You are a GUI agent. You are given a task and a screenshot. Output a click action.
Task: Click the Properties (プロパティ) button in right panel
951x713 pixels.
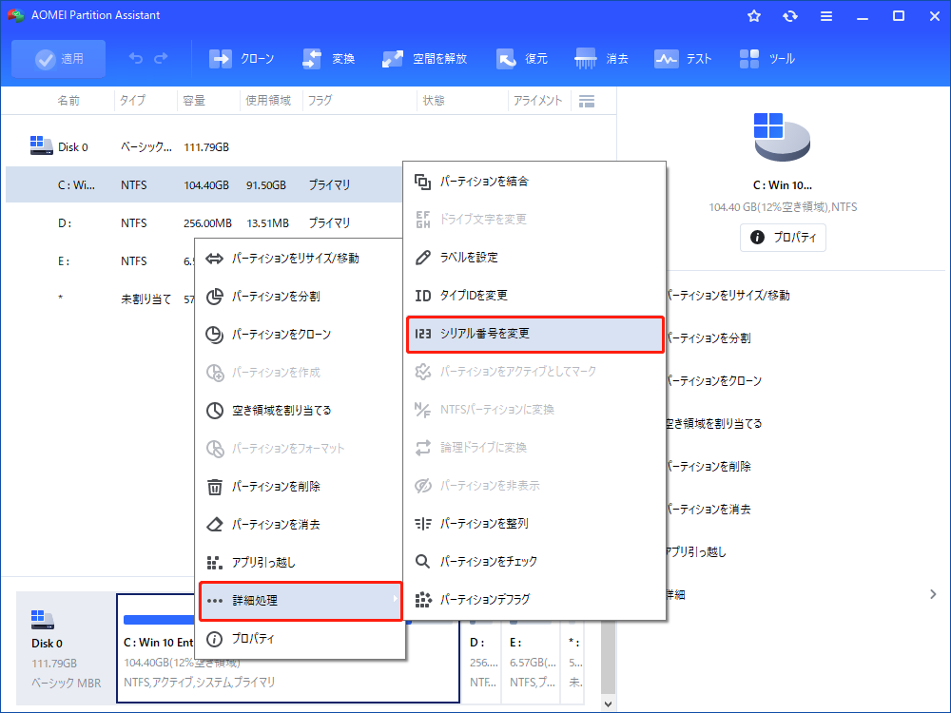click(x=783, y=237)
